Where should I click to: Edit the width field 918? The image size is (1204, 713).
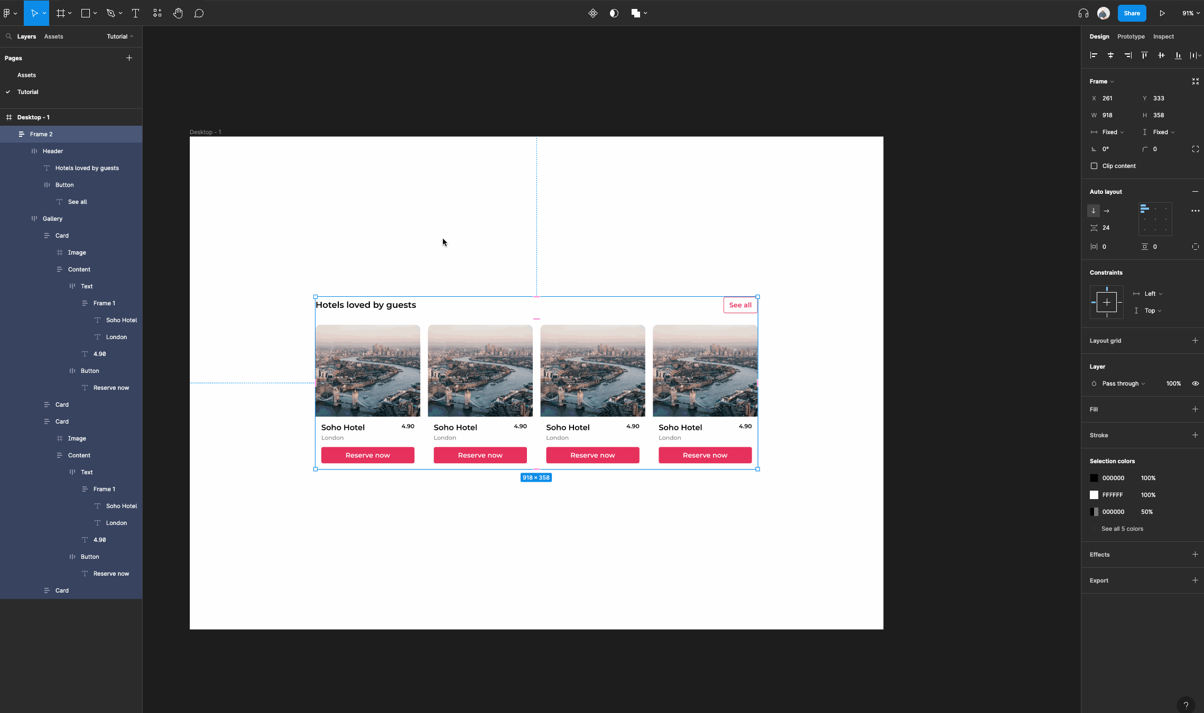click(x=1114, y=115)
